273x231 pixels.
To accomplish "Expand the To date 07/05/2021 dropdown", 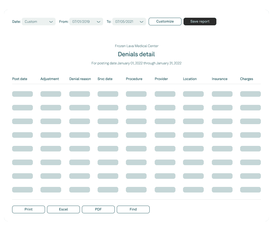I will (129, 22).
